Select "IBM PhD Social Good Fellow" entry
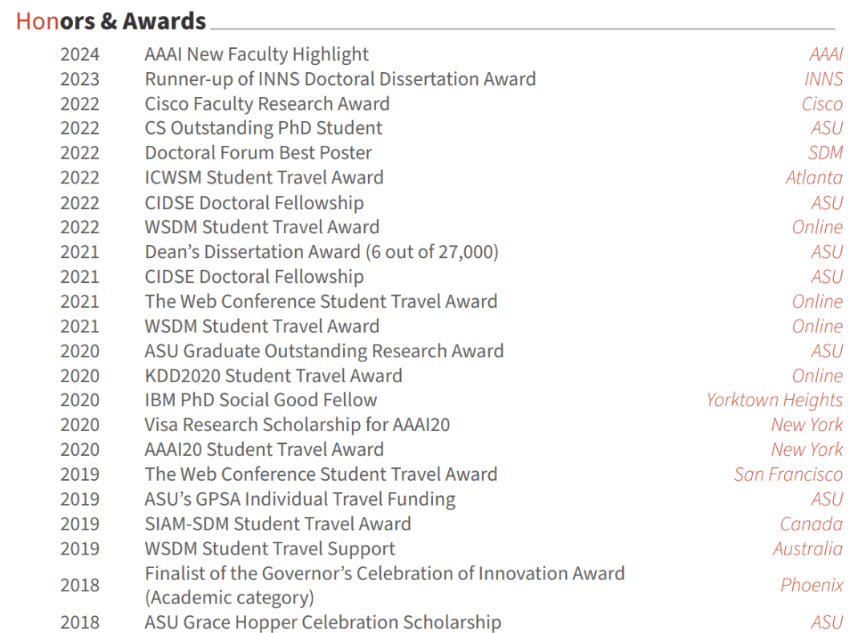This screenshot has height=633, width=866. point(261,400)
